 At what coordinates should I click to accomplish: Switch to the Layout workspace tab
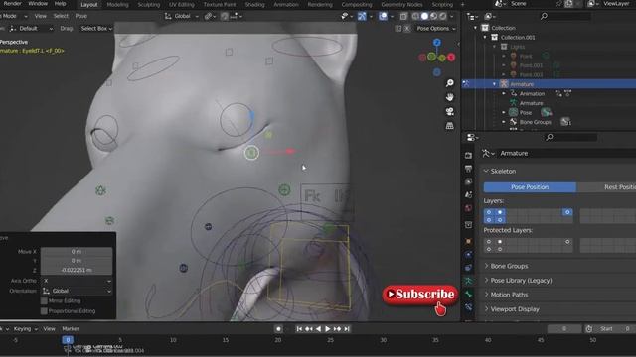[88, 4]
